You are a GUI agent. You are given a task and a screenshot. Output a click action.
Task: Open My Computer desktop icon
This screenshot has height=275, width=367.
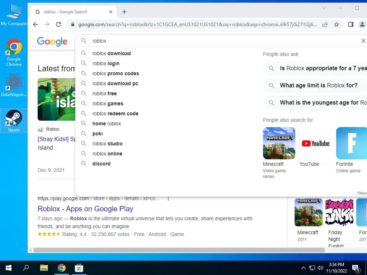pyautogui.click(x=14, y=15)
